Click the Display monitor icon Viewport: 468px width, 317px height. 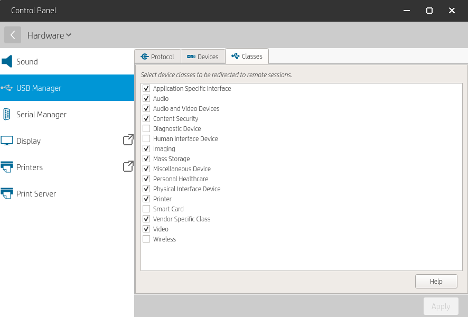7,141
